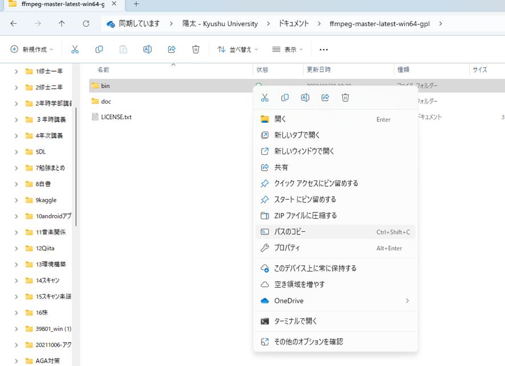Open a new tab with the plus button
Viewport: 505px width, 366px height.
136,4
